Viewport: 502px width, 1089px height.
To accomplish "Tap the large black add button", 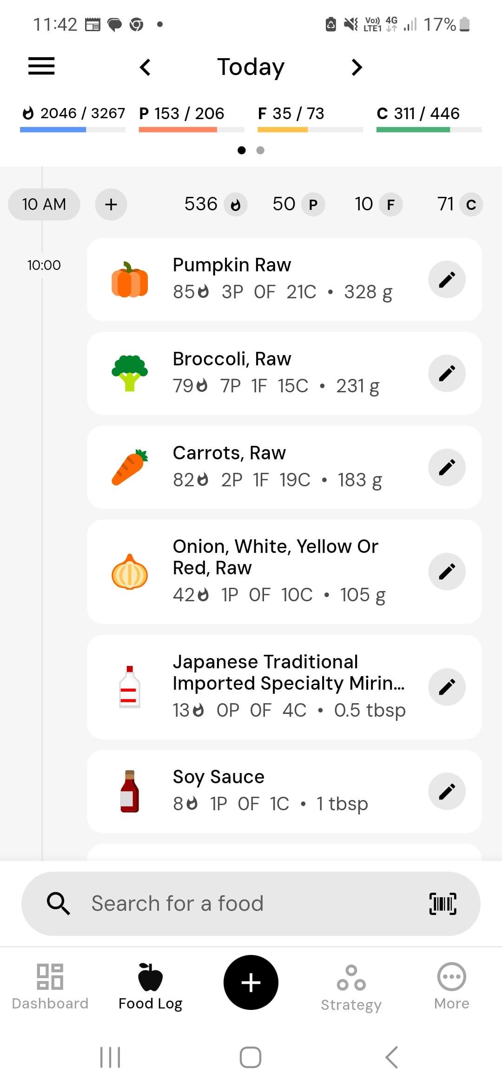I will (x=251, y=982).
